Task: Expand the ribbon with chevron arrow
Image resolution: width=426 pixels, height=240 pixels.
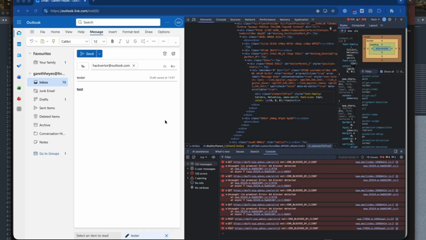Action: (176, 42)
